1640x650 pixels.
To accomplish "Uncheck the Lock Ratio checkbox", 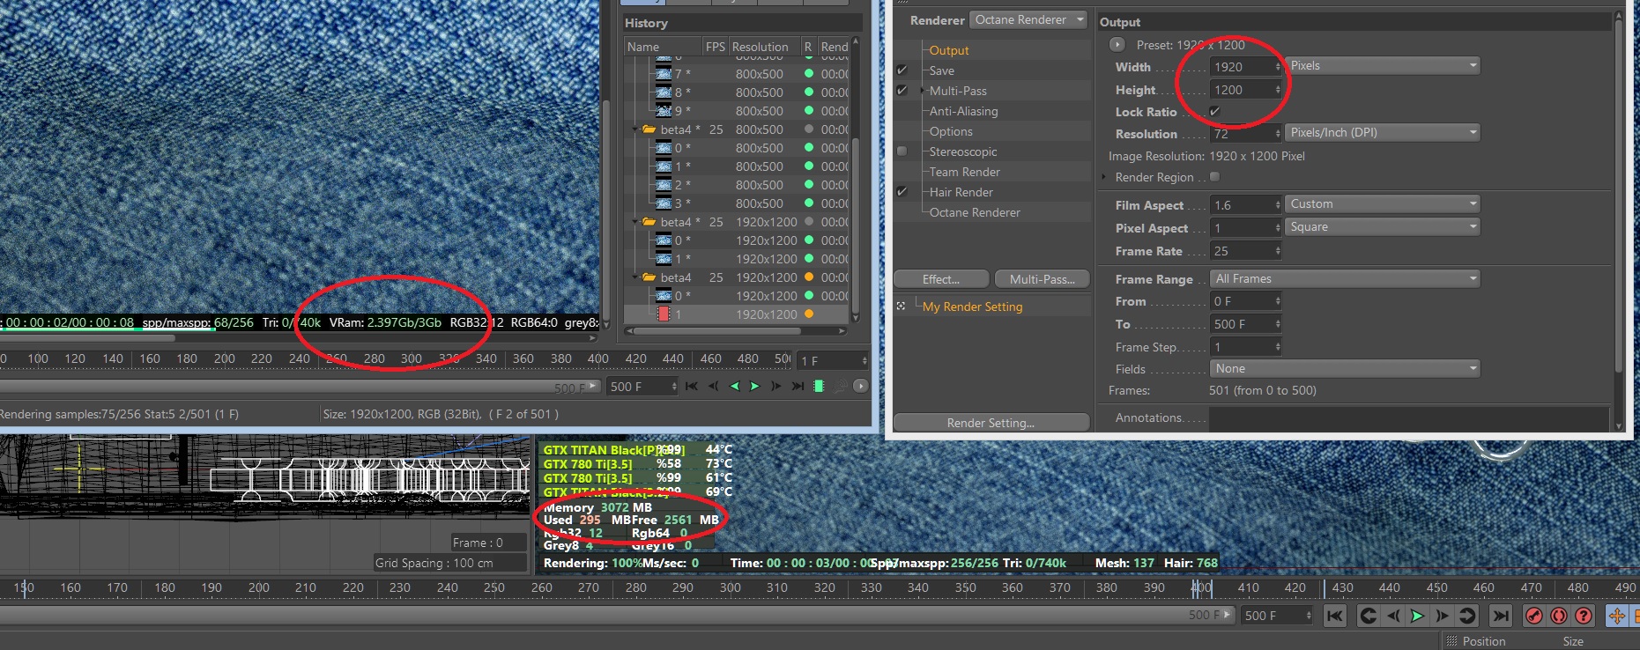I will click(1215, 112).
